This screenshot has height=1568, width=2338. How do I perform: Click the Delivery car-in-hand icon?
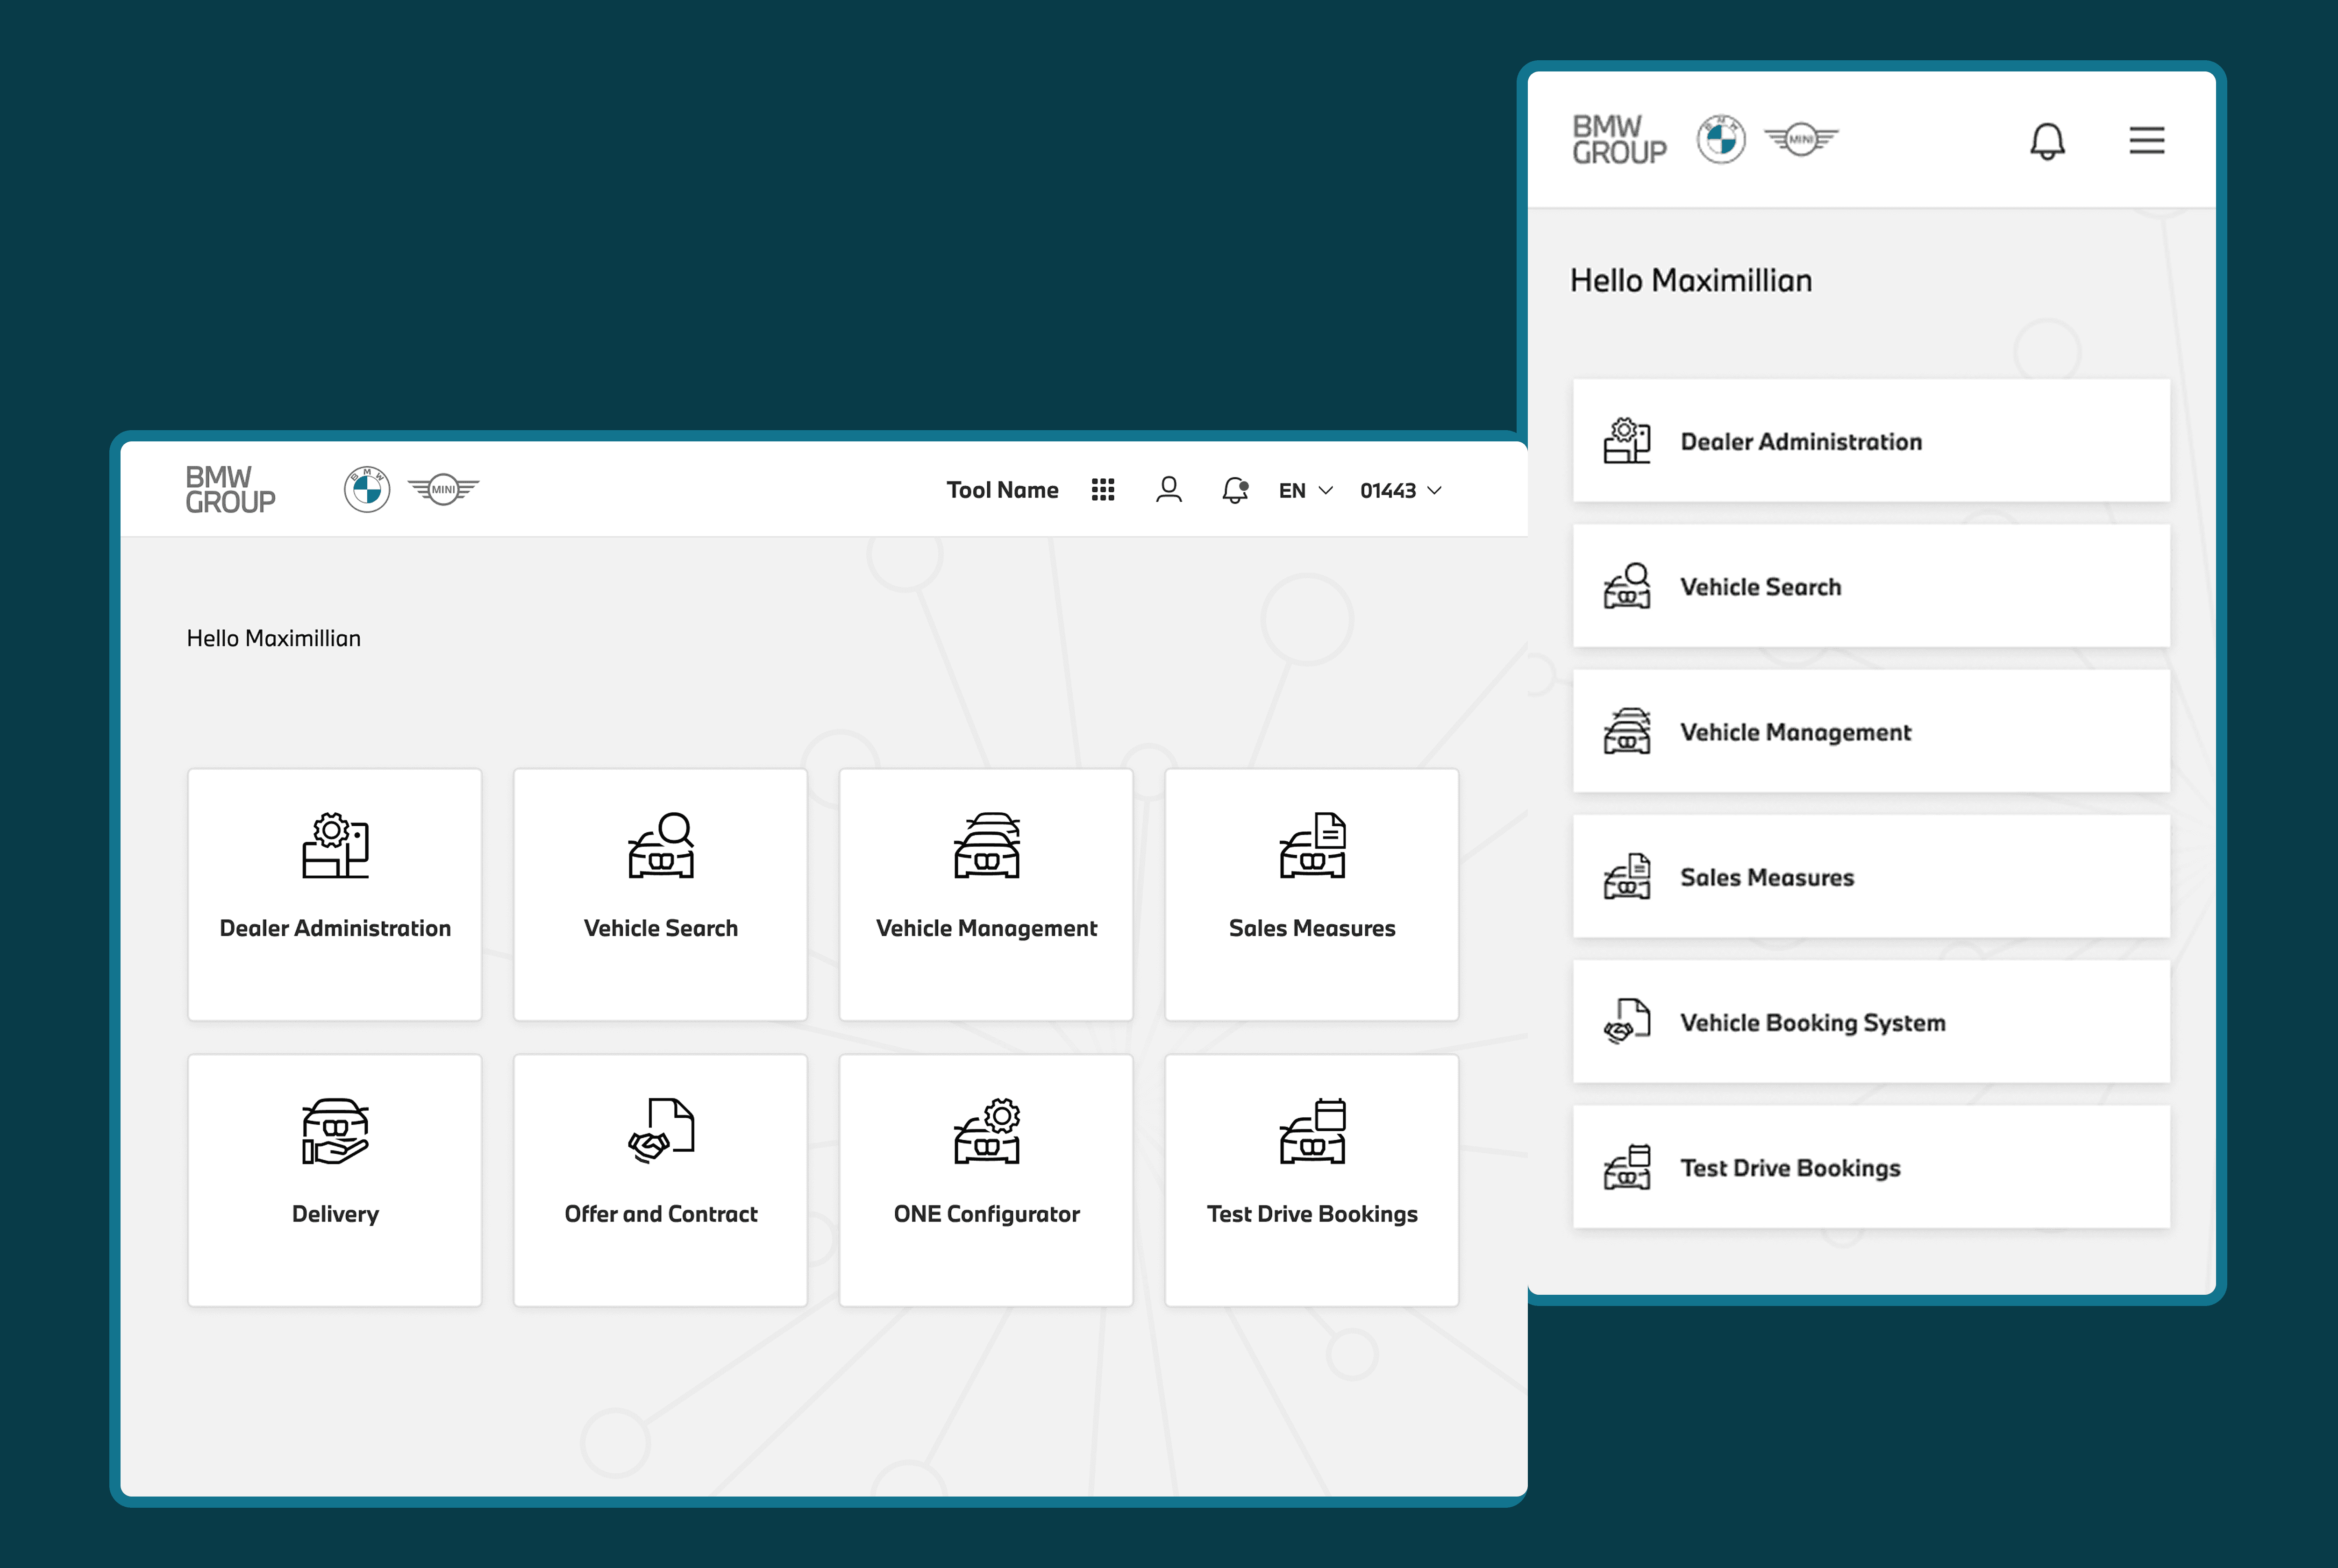coord(335,1131)
